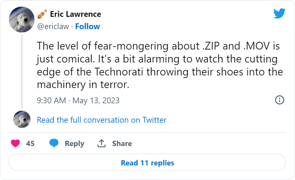Click the vertical thread line under the avatar

[22, 71]
